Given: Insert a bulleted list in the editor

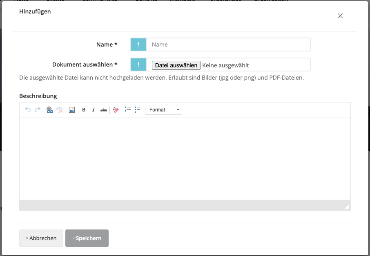Looking at the screenshot, I should [x=138, y=110].
